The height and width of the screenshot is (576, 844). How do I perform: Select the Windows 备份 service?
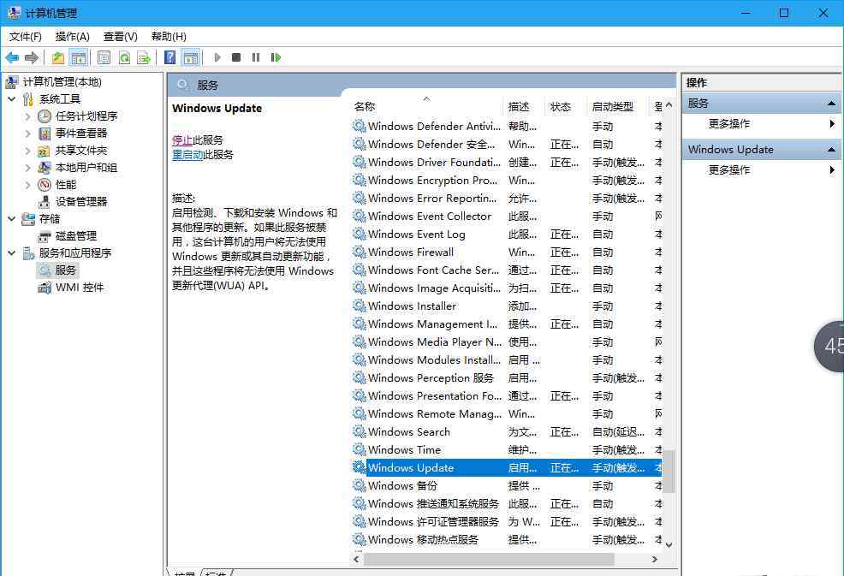[x=508, y=486]
